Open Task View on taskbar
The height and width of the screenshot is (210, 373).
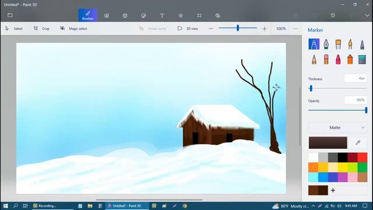25,206
